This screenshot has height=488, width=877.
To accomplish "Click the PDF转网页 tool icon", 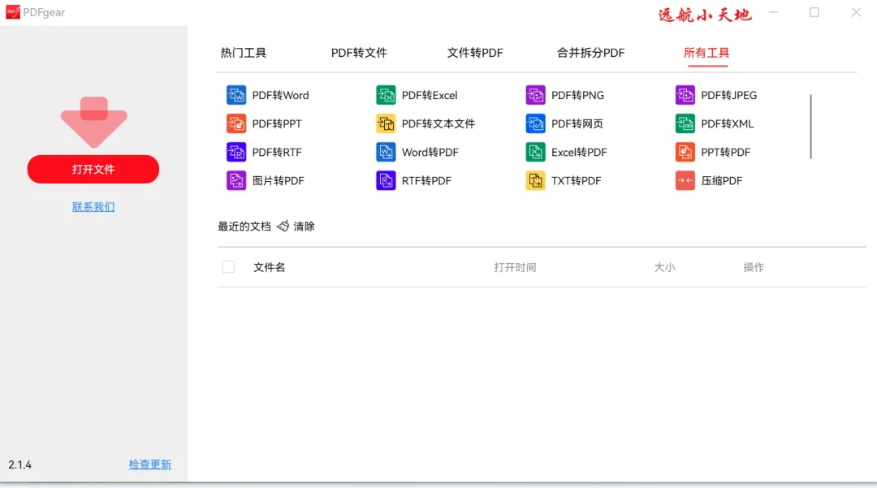I will pos(535,123).
